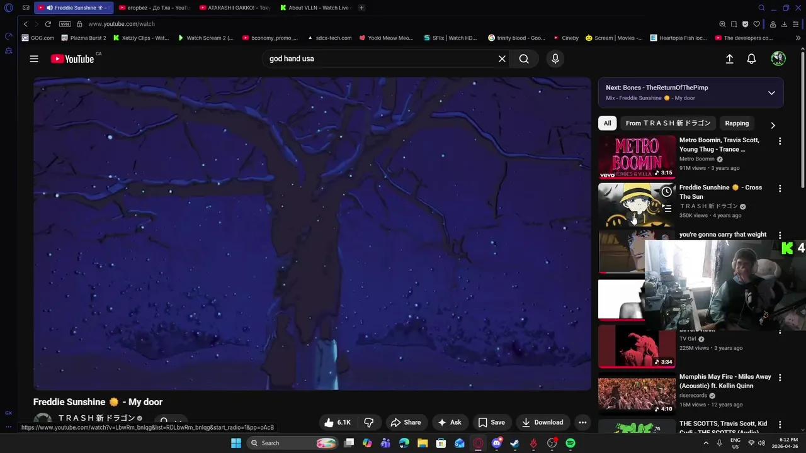806x453 pixels.
Task: Toggle the browser VPN badge
Action: click(65, 24)
